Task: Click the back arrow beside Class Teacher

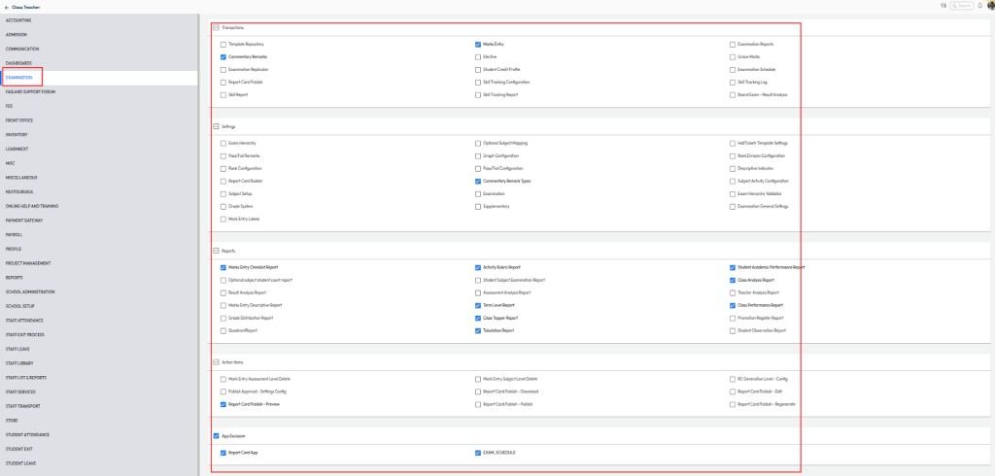Action: [x=8, y=6]
